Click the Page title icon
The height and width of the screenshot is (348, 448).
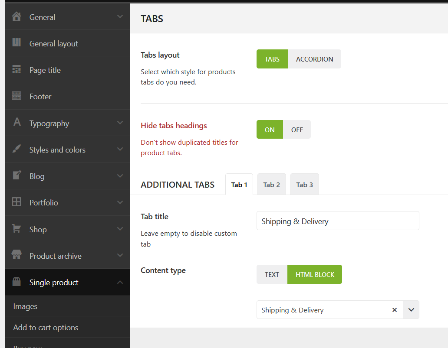16,70
